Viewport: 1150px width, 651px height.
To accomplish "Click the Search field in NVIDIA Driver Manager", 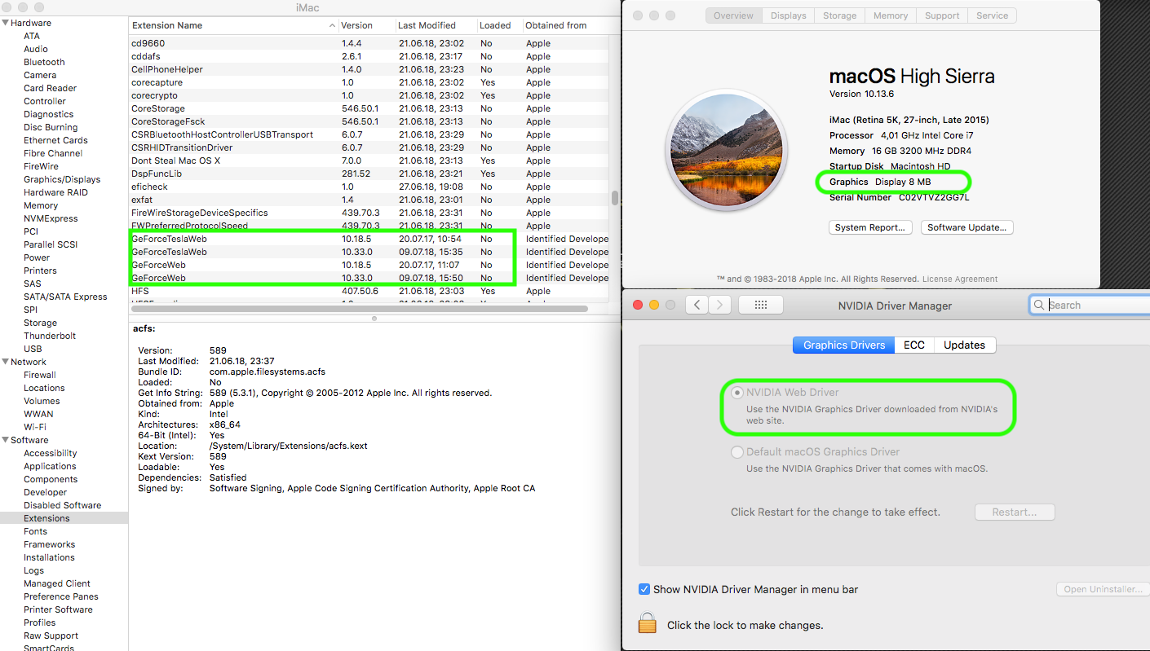I will (1090, 305).
